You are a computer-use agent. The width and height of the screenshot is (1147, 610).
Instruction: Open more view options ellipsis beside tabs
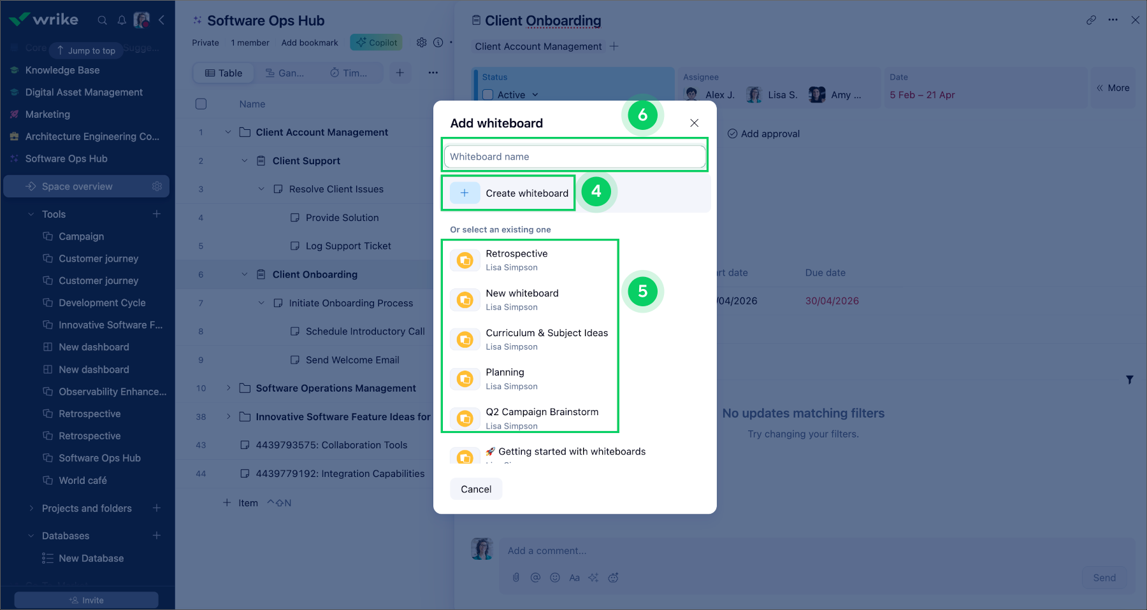[x=433, y=73]
